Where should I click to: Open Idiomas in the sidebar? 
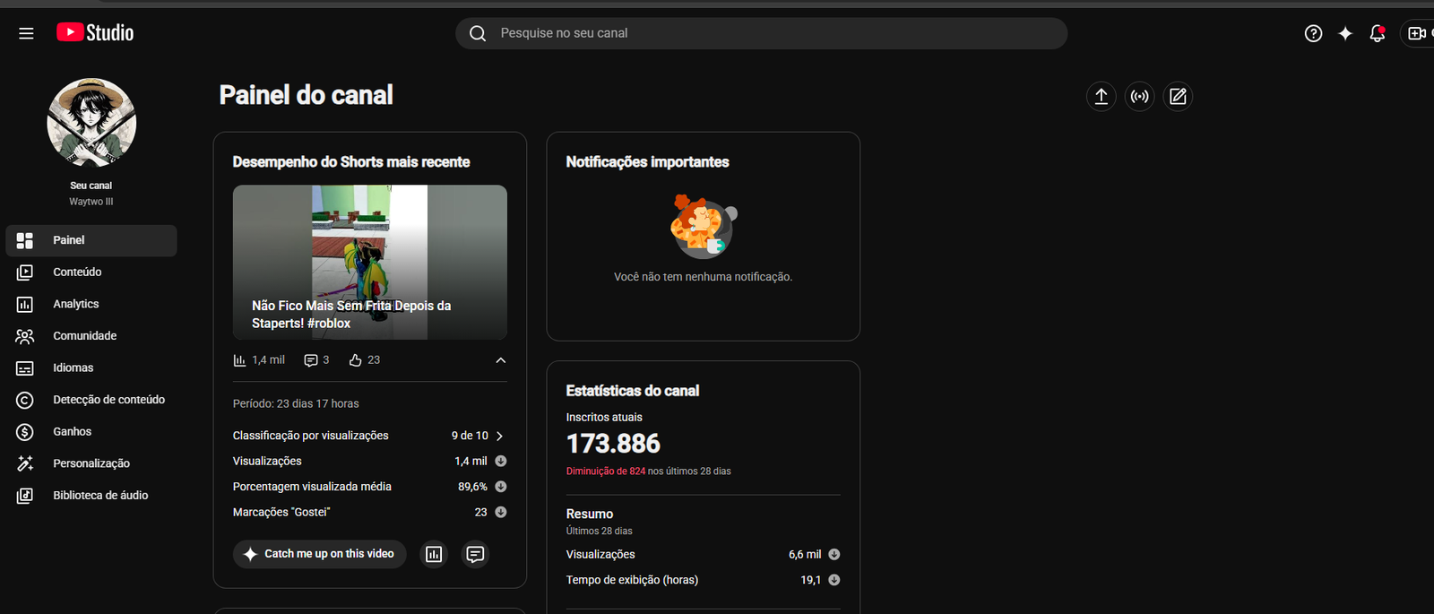[91, 368]
